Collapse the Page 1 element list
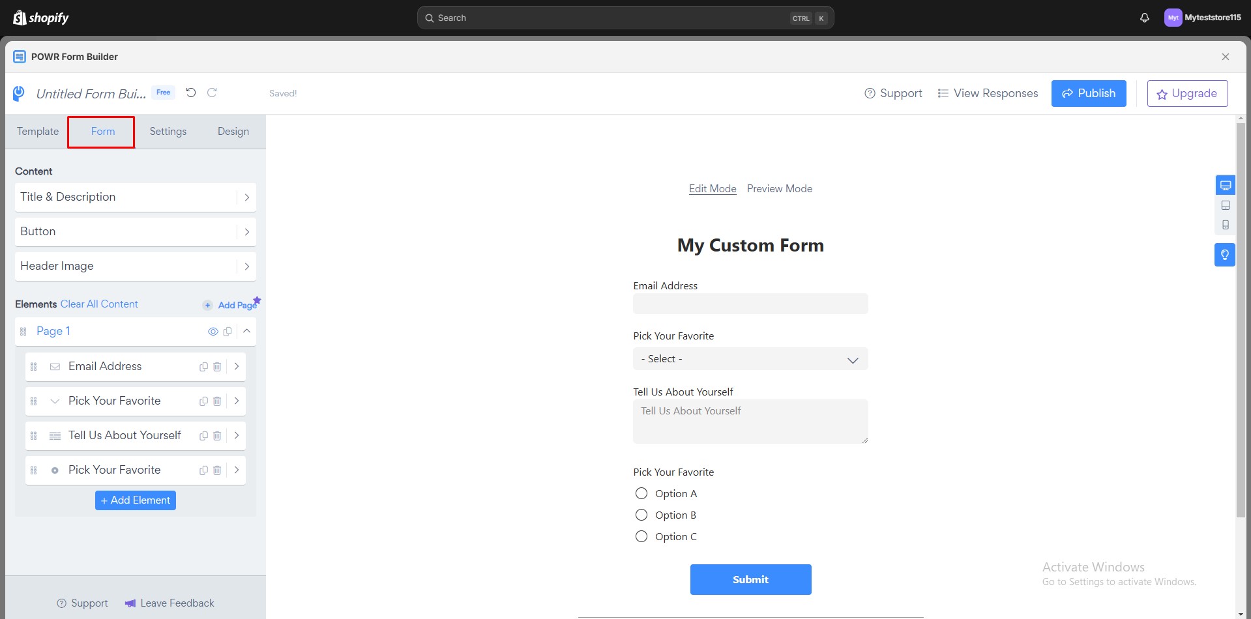This screenshot has width=1251, height=619. click(246, 331)
